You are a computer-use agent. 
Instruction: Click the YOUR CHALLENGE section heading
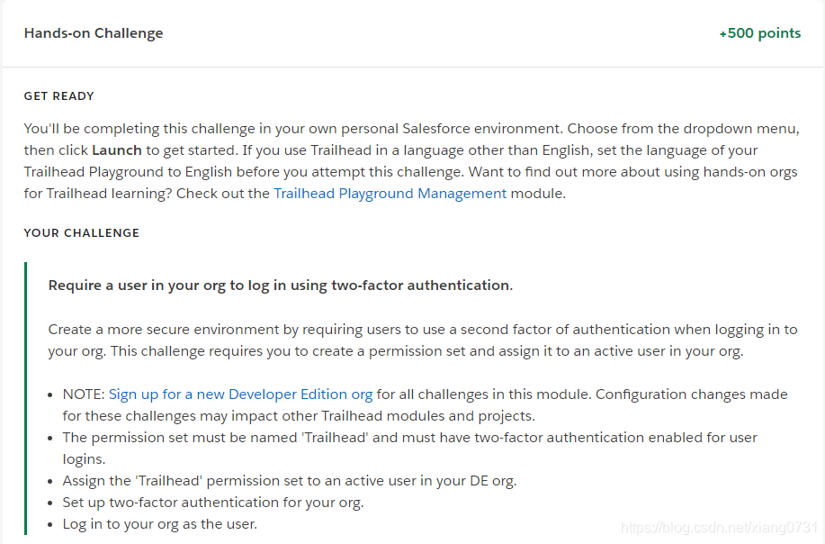[x=82, y=232]
